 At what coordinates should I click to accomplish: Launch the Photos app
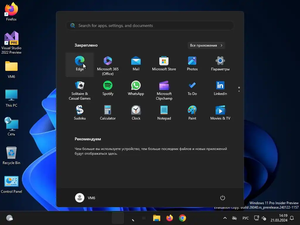pos(192,65)
